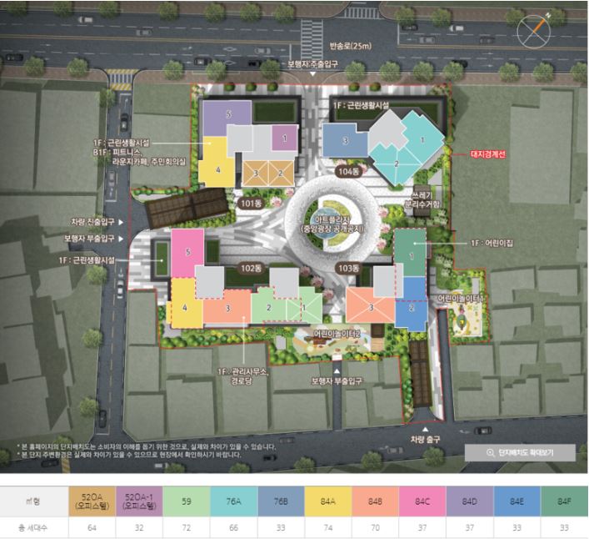The height and width of the screenshot is (539, 589).
Task: Click the household count 64 cell
Action: [x=92, y=527]
